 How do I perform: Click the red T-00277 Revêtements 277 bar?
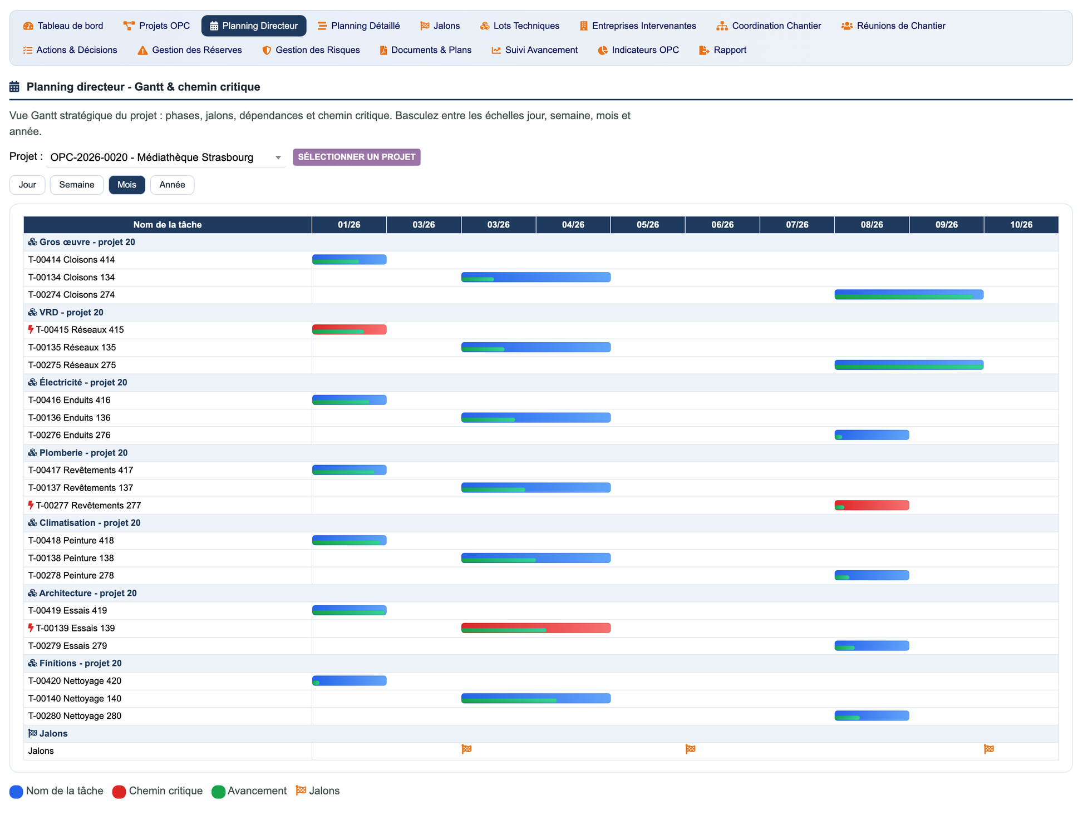click(x=872, y=506)
